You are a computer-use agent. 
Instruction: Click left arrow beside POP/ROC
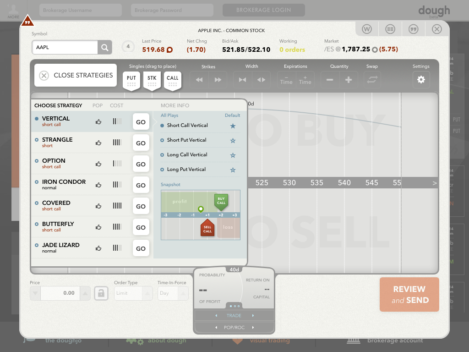point(216,327)
